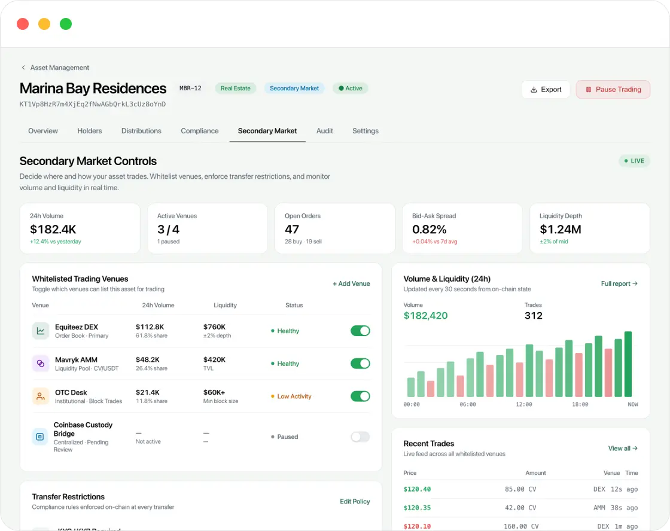670x531 pixels.
Task: Click the 24h Volume $182.4K card
Action: coord(80,228)
